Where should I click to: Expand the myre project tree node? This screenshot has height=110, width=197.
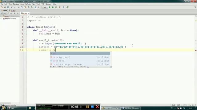[x=1, y=16]
